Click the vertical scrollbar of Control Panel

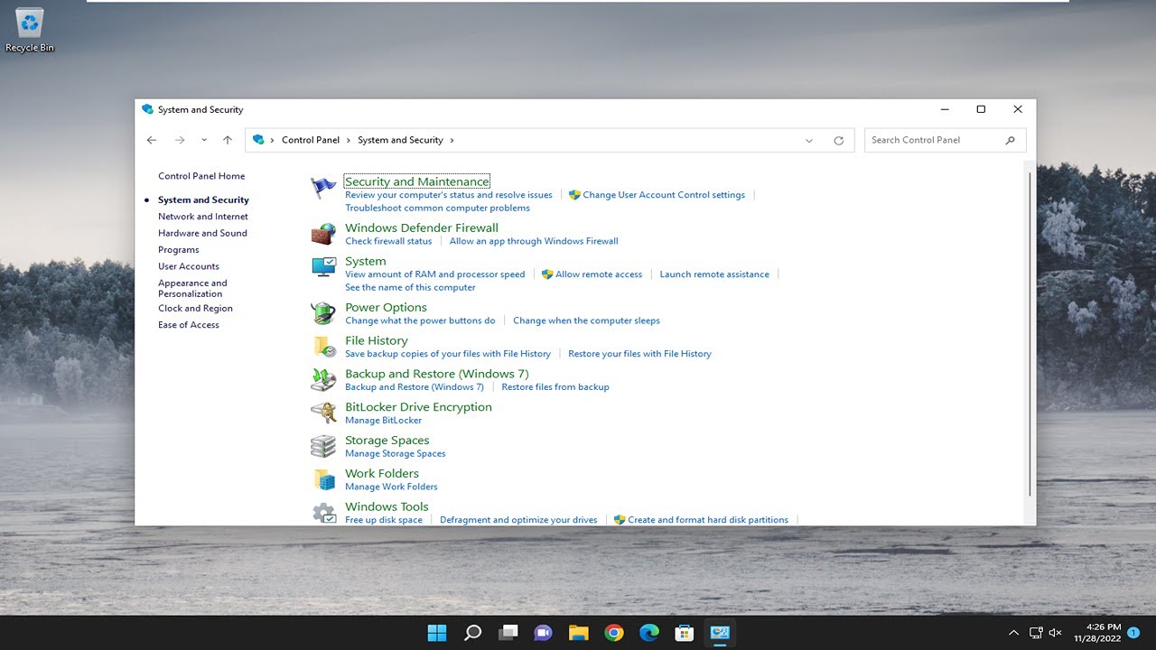click(1030, 334)
